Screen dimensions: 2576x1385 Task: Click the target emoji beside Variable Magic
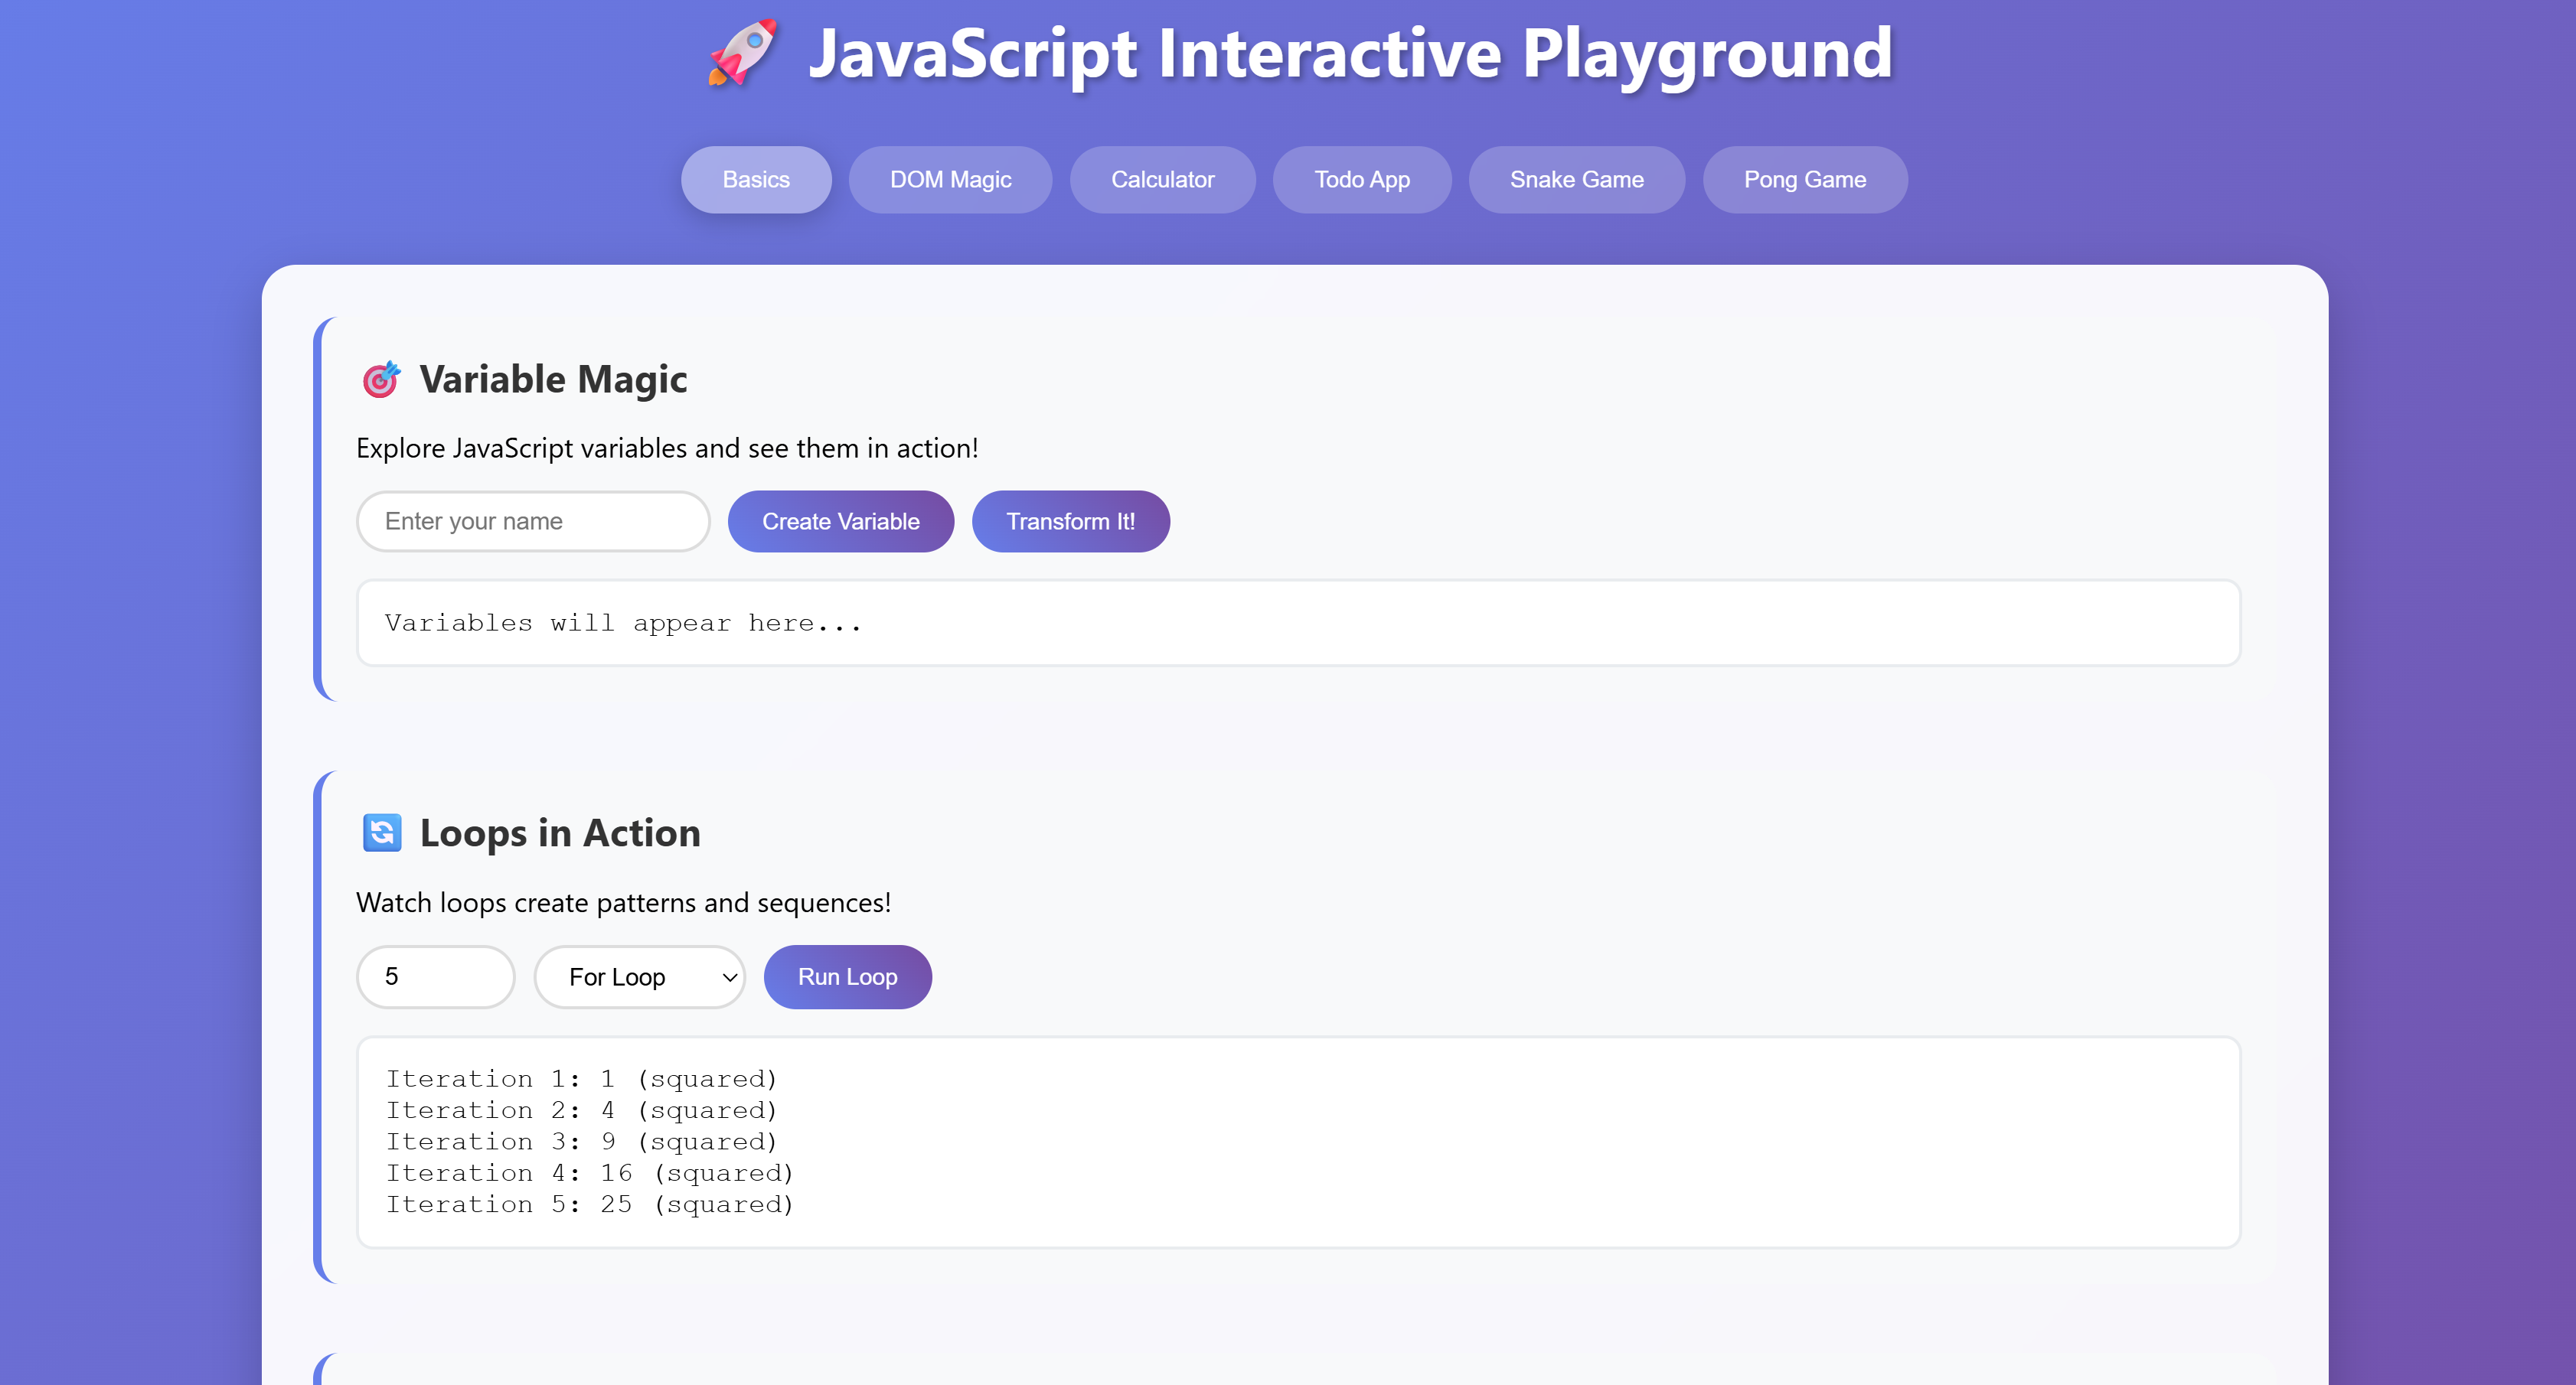tap(381, 380)
